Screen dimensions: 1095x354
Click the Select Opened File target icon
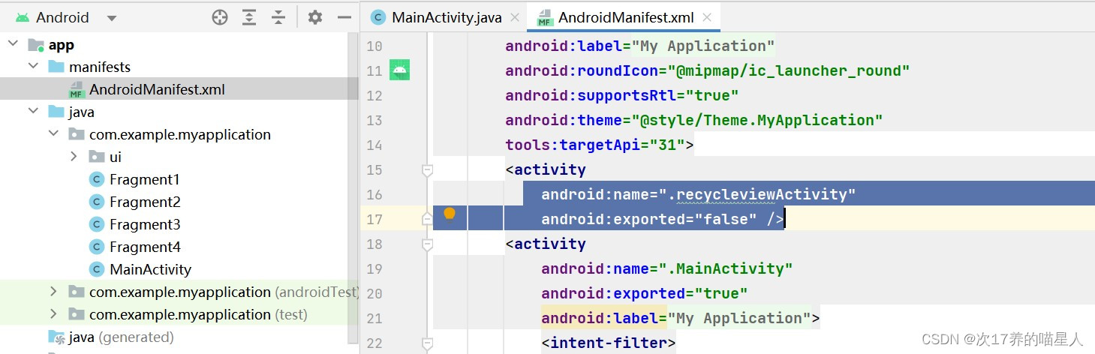pyautogui.click(x=220, y=17)
